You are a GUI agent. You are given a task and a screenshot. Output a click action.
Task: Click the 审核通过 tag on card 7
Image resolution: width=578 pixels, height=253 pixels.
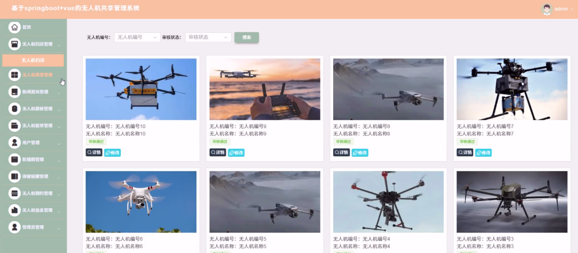pyautogui.click(x=467, y=142)
